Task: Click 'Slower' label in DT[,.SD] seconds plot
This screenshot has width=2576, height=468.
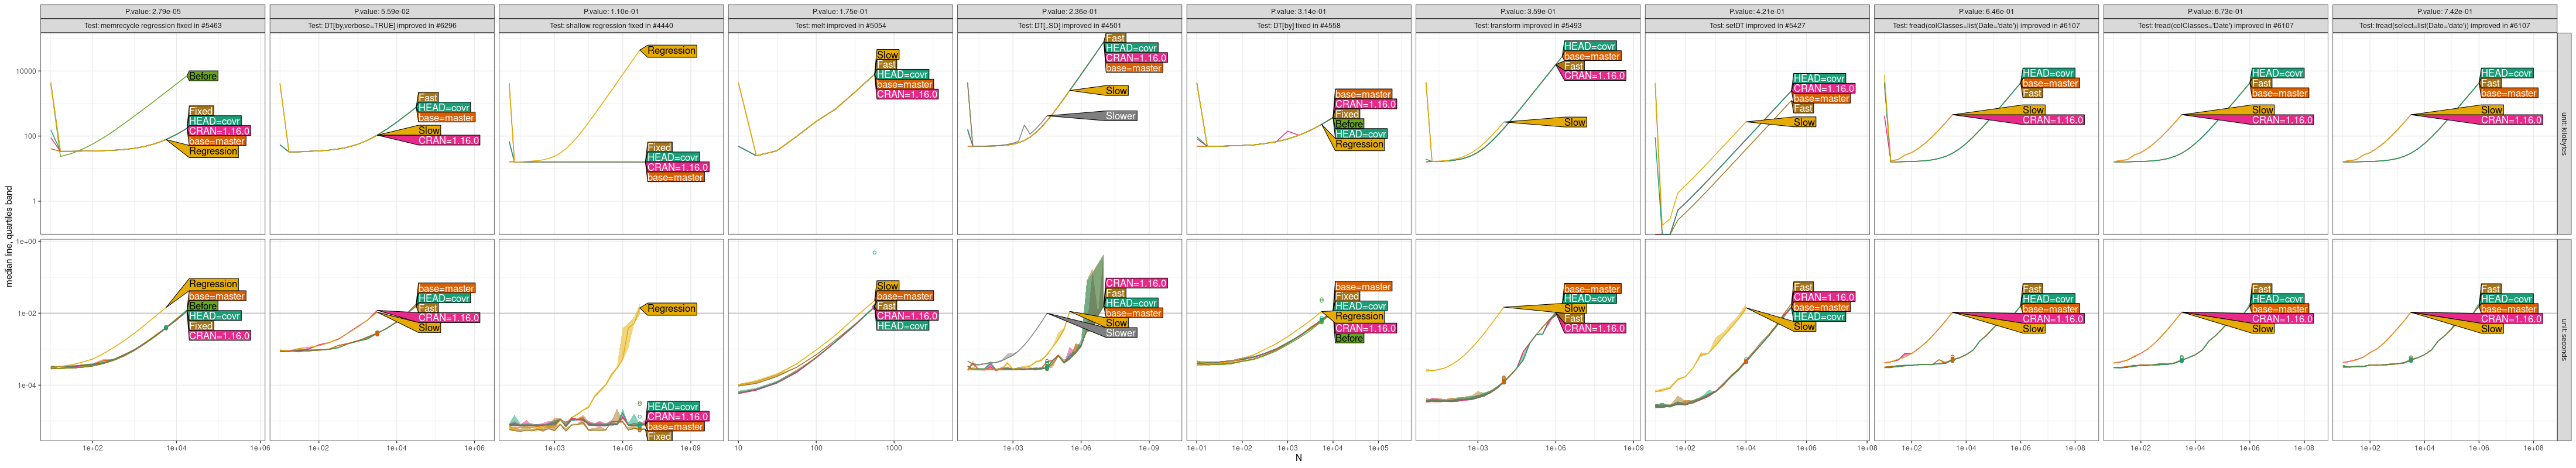Action: coord(1120,333)
